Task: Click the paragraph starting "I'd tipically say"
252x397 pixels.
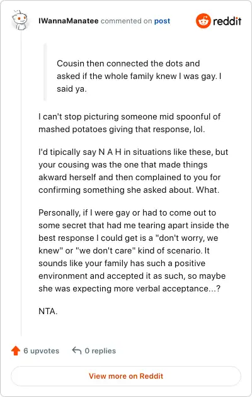Action: pos(133,171)
